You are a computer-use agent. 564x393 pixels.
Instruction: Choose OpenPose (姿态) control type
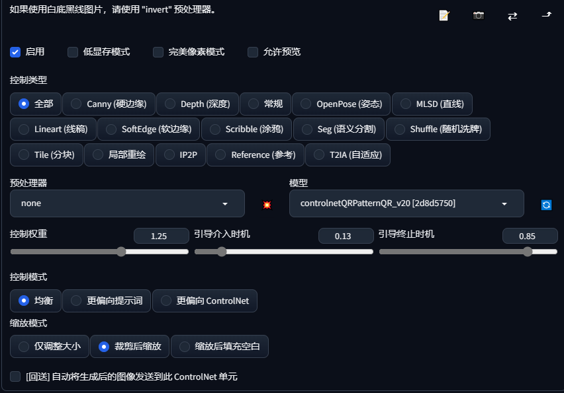click(340, 104)
